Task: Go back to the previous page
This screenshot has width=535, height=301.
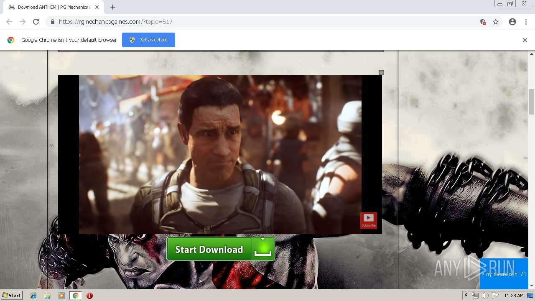Action: click(9, 22)
